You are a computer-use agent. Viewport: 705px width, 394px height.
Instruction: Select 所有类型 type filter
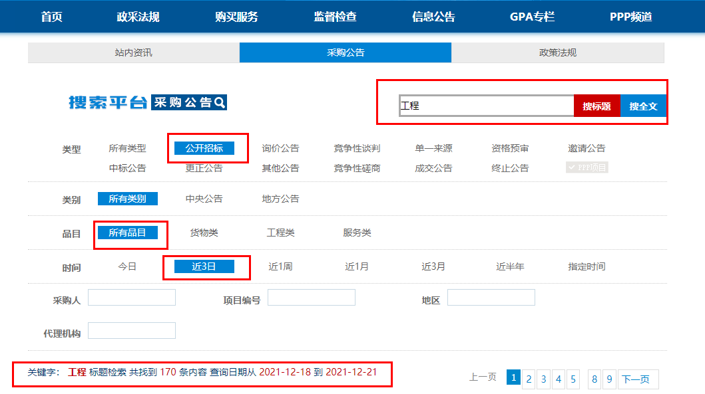click(x=127, y=148)
